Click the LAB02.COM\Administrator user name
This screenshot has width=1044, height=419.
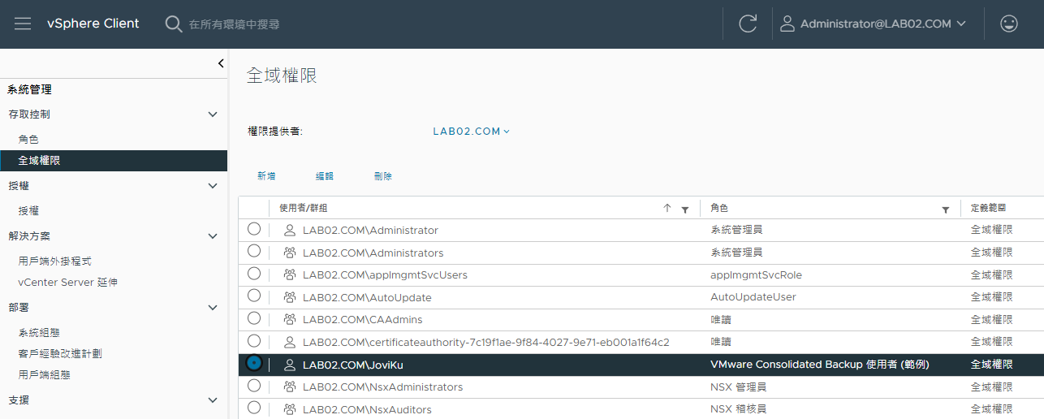pos(370,231)
